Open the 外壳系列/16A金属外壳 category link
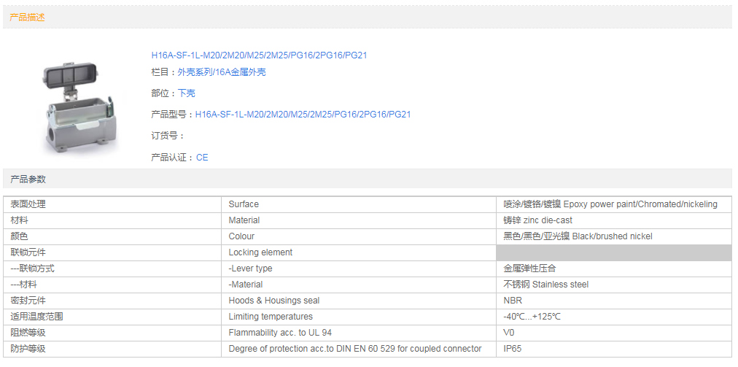 click(x=222, y=72)
